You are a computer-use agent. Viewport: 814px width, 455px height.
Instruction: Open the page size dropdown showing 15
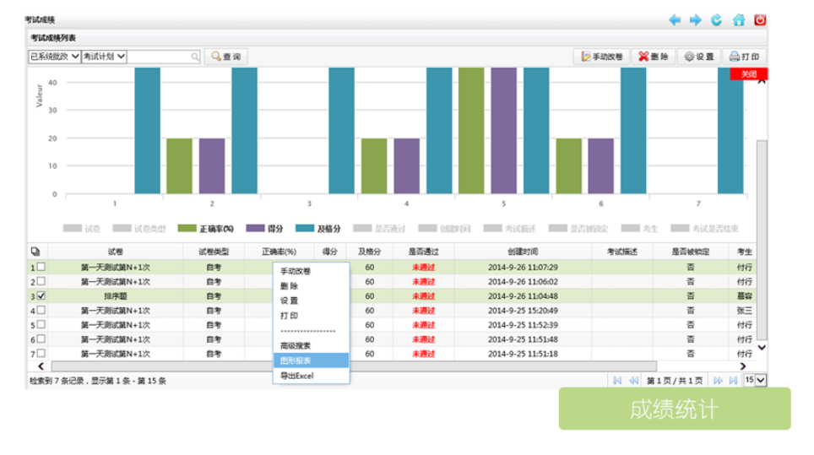point(755,381)
